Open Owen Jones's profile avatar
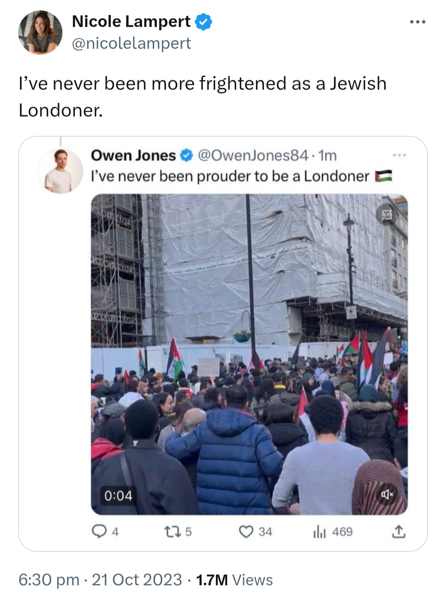This screenshot has height=602, width=446. [x=61, y=171]
